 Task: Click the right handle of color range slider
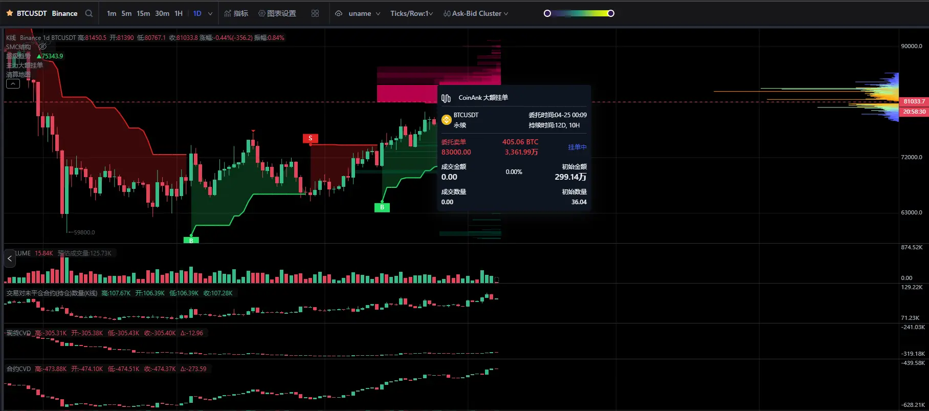(611, 13)
